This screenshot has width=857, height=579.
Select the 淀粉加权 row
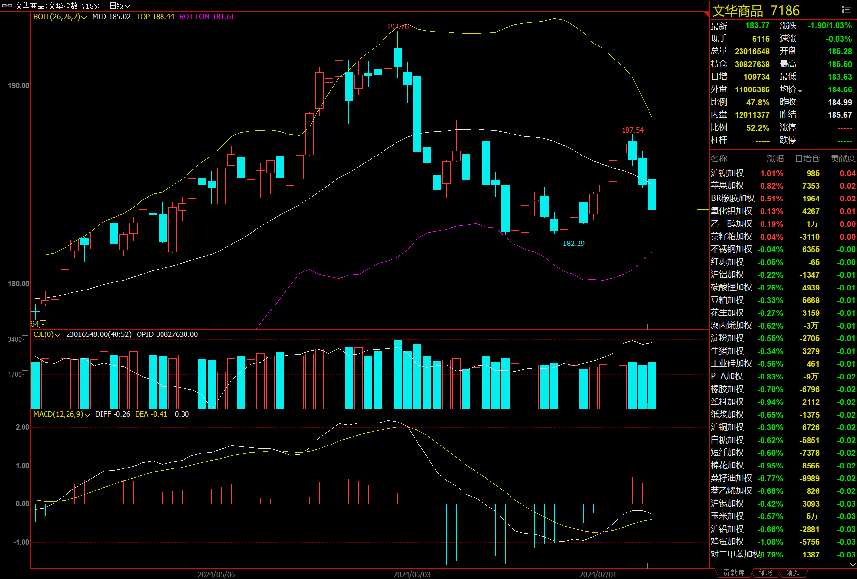(783, 338)
